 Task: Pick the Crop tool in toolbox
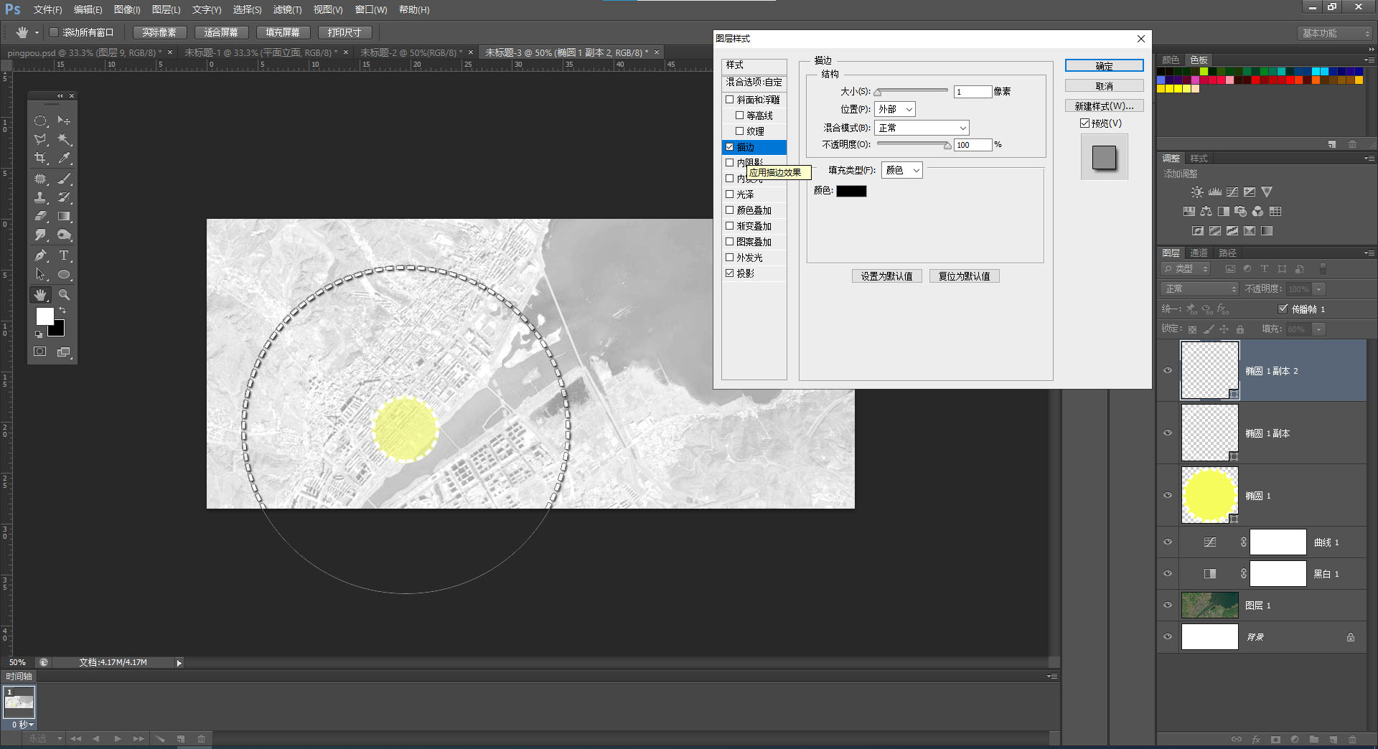coord(41,159)
